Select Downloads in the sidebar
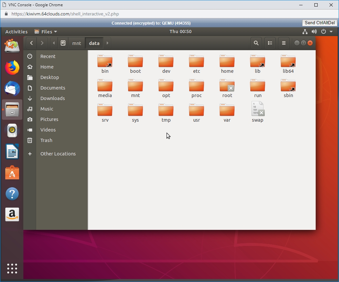Image resolution: width=339 pixels, height=282 pixels. coord(53,98)
